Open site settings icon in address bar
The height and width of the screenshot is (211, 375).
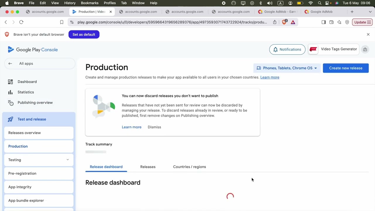click(72, 22)
